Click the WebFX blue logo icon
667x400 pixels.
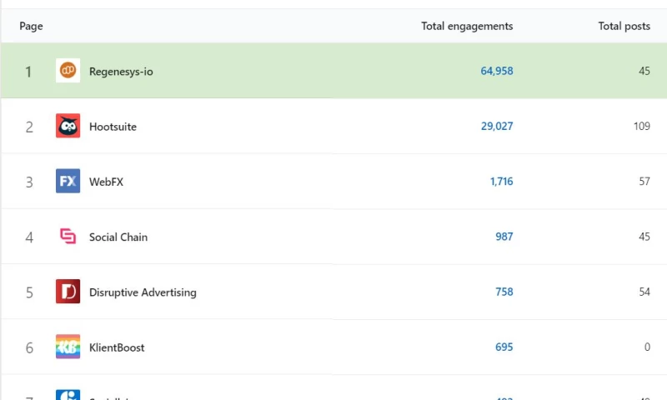tap(68, 181)
